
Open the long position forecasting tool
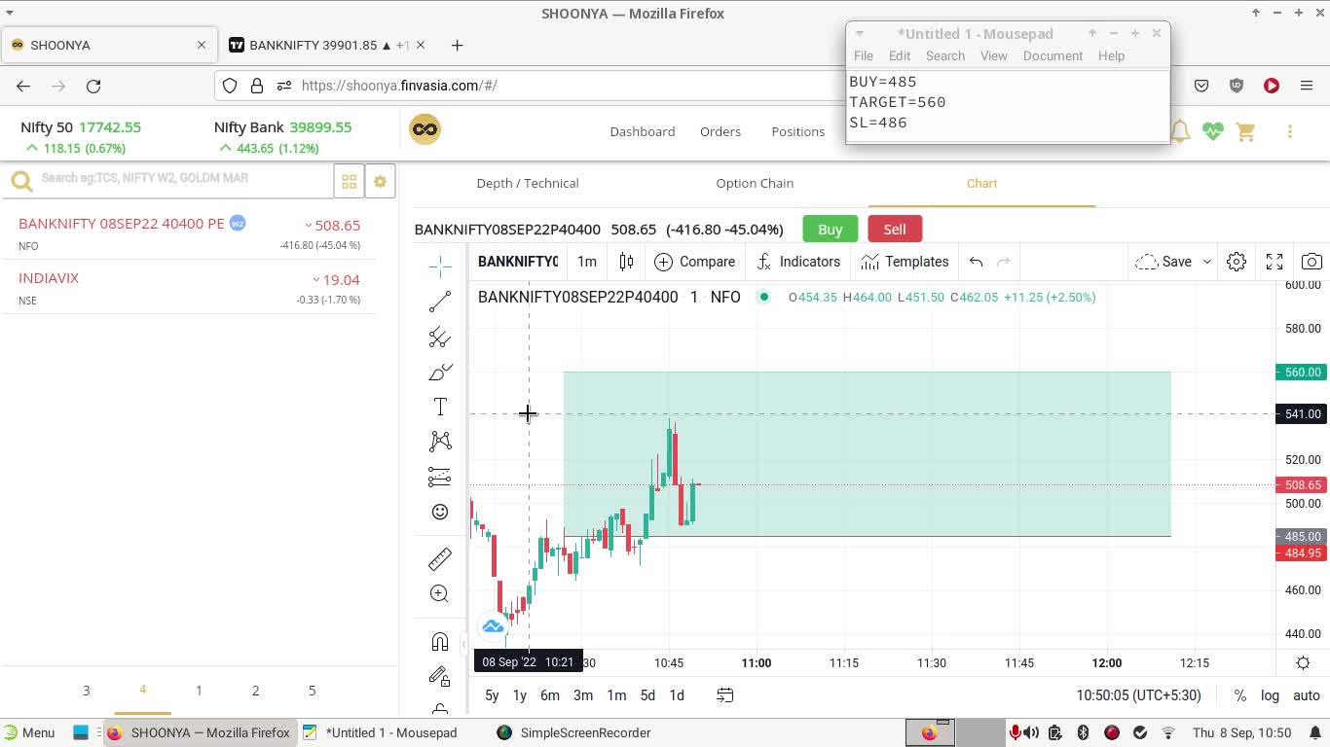440,477
